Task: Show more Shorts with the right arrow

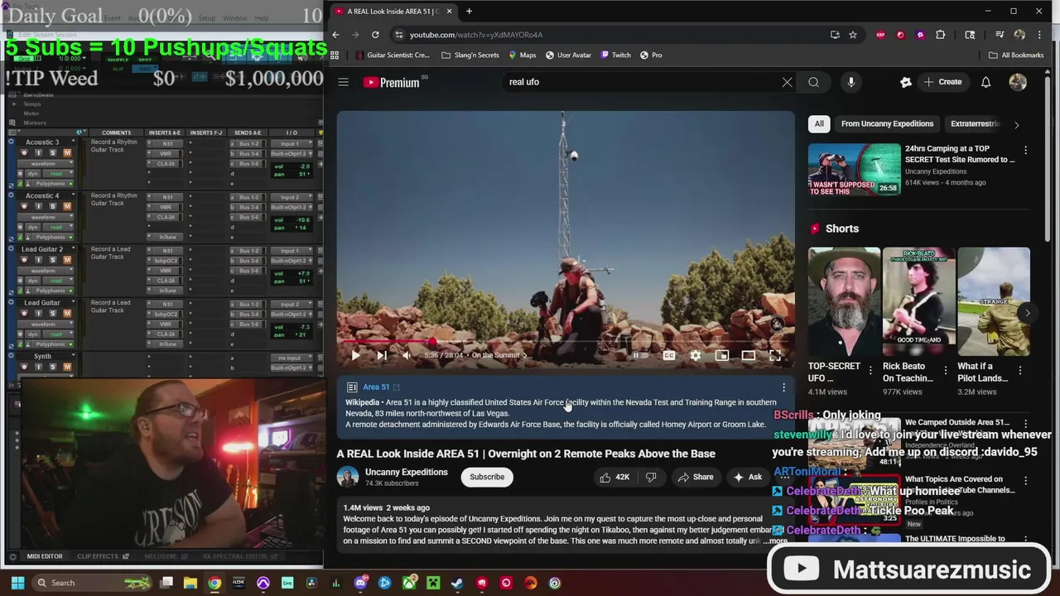Action: [1027, 312]
